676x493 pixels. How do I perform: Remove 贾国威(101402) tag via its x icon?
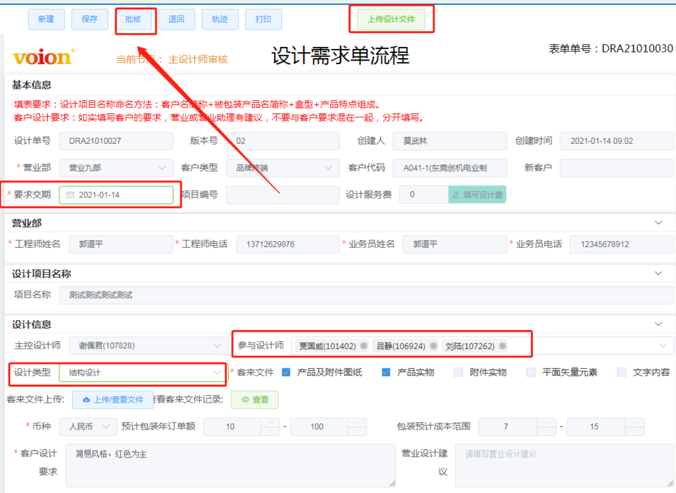[x=363, y=346]
